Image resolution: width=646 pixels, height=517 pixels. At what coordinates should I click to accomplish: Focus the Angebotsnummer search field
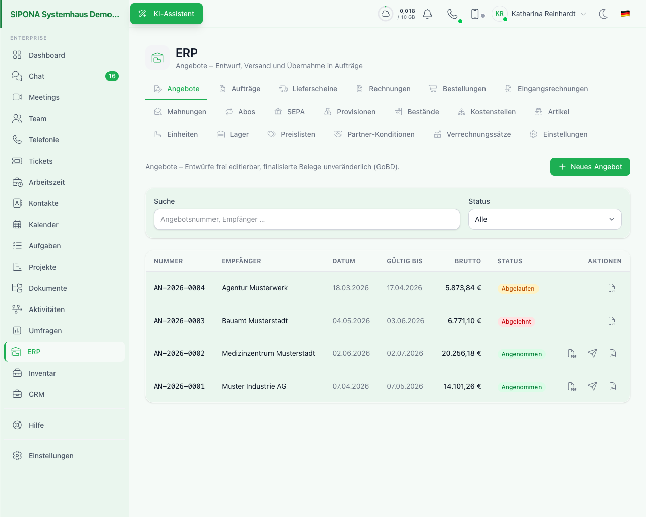(x=307, y=219)
